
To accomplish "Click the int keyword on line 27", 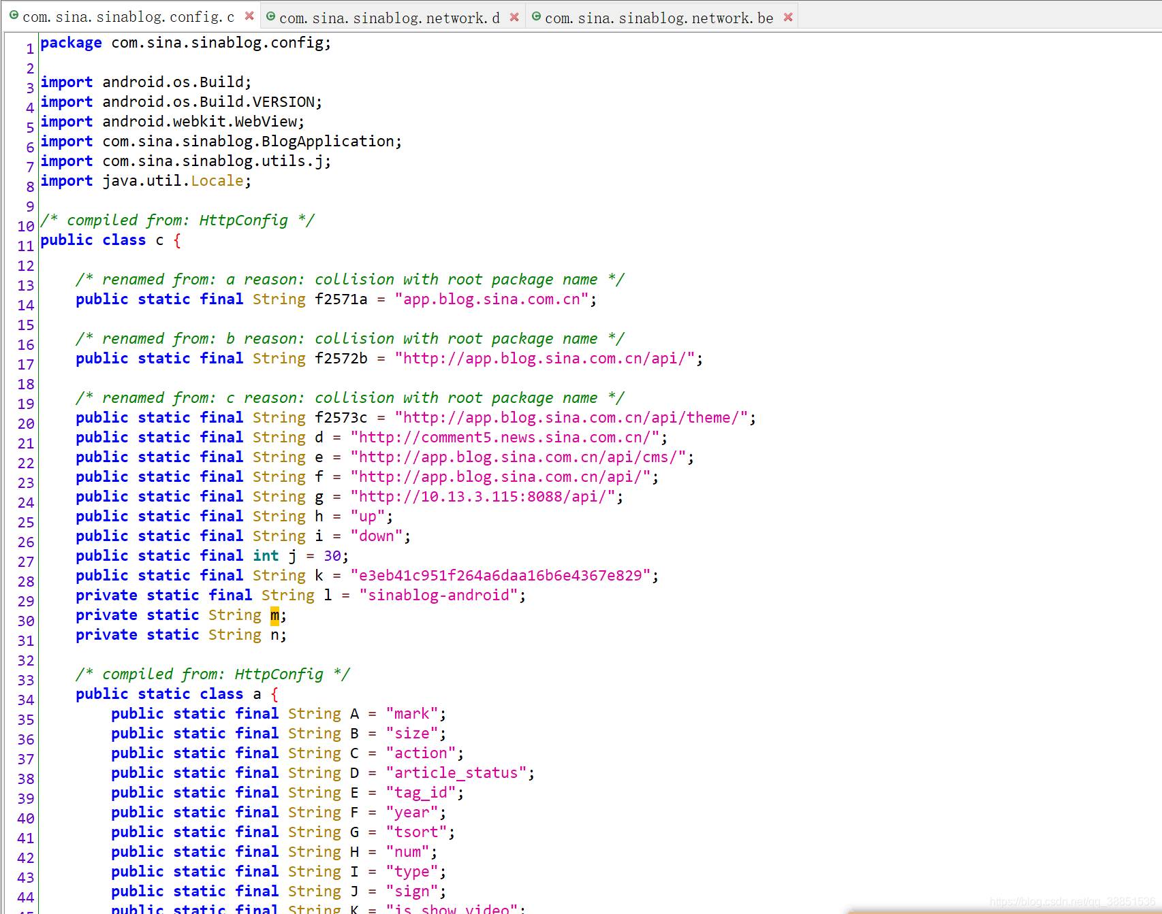I will point(266,556).
